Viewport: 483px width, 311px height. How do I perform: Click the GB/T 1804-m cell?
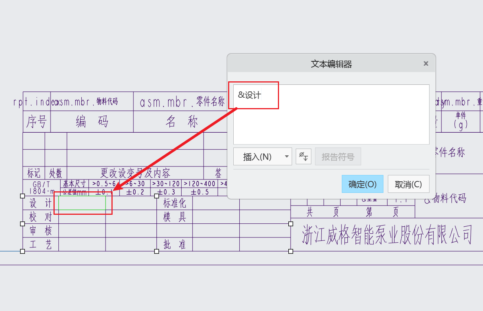tap(42, 188)
